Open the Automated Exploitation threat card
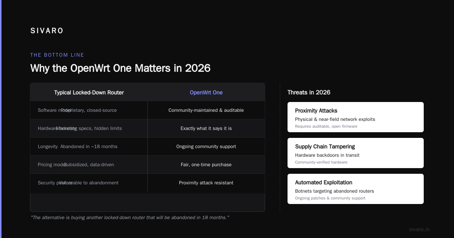This screenshot has width=454, height=238. [x=356, y=189]
